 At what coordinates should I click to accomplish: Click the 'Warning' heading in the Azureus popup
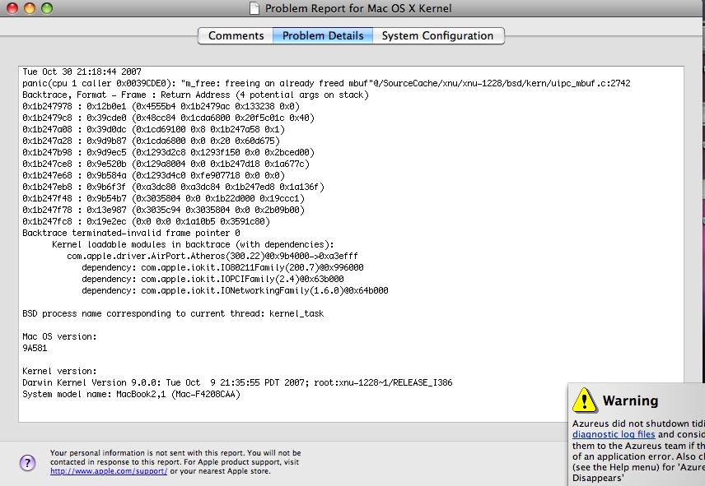click(x=630, y=400)
